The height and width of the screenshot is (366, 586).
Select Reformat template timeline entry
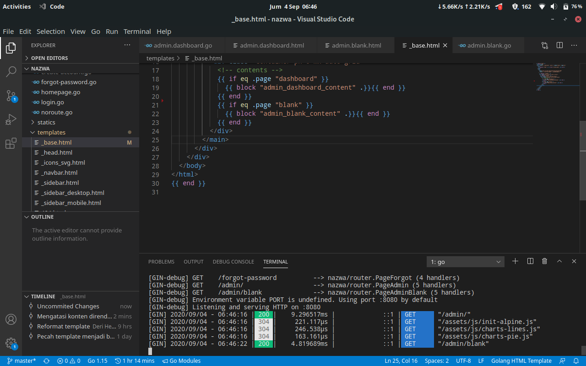tap(81, 326)
